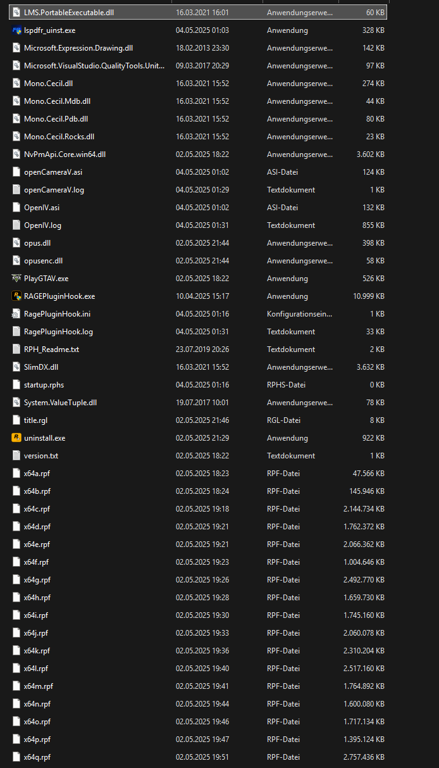The height and width of the screenshot is (768, 439).
Task: Click the lspdfr_uinst.exe file icon
Action: coord(16,30)
